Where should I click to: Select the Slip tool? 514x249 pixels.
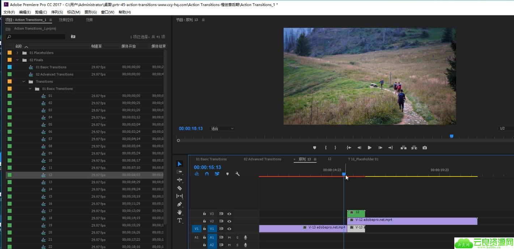point(179,196)
